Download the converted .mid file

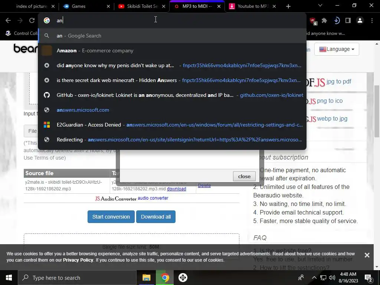click(176, 189)
